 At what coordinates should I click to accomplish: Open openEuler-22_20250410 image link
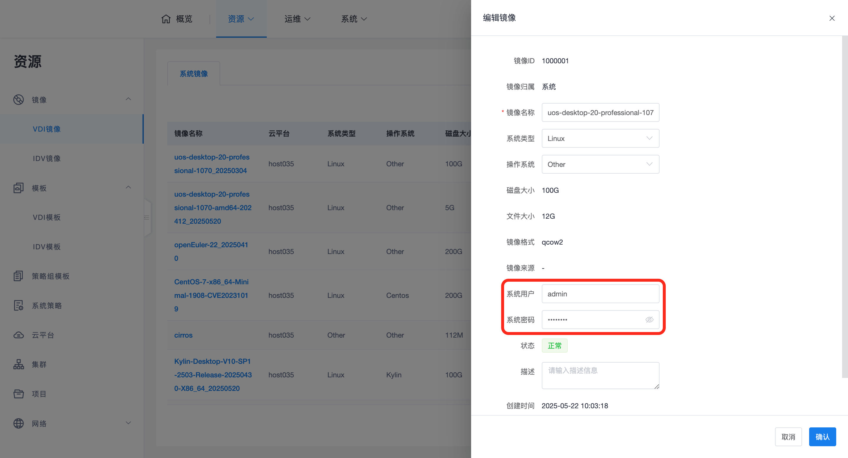pos(211,251)
